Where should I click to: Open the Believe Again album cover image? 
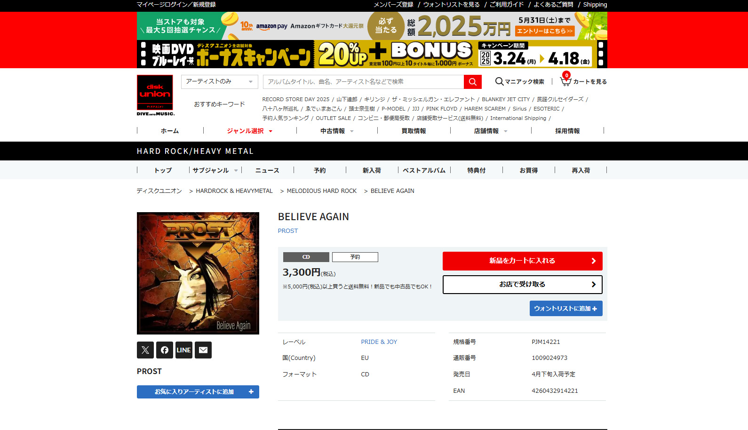coord(198,273)
